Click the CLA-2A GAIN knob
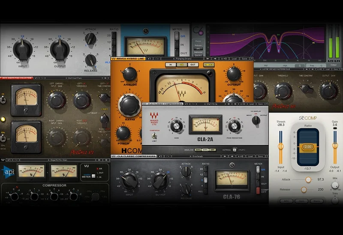 click(176, 126)
